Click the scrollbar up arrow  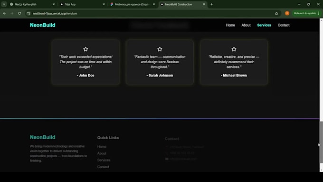coord(321,20)
